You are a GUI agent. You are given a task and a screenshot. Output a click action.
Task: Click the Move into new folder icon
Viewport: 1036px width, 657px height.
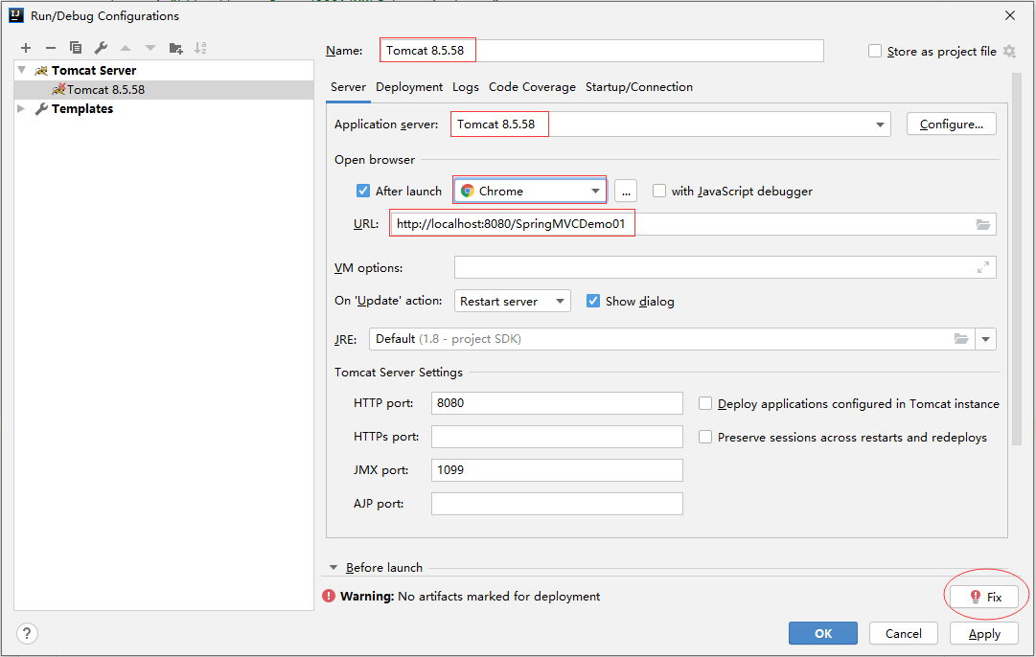pyautogui.click(x=175, y=48)
